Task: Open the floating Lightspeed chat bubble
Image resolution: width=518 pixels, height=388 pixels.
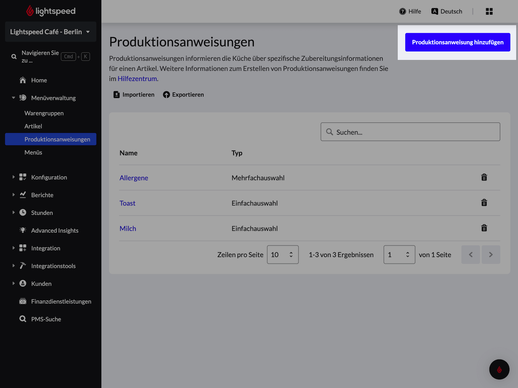Action: [x=499, y=369]
